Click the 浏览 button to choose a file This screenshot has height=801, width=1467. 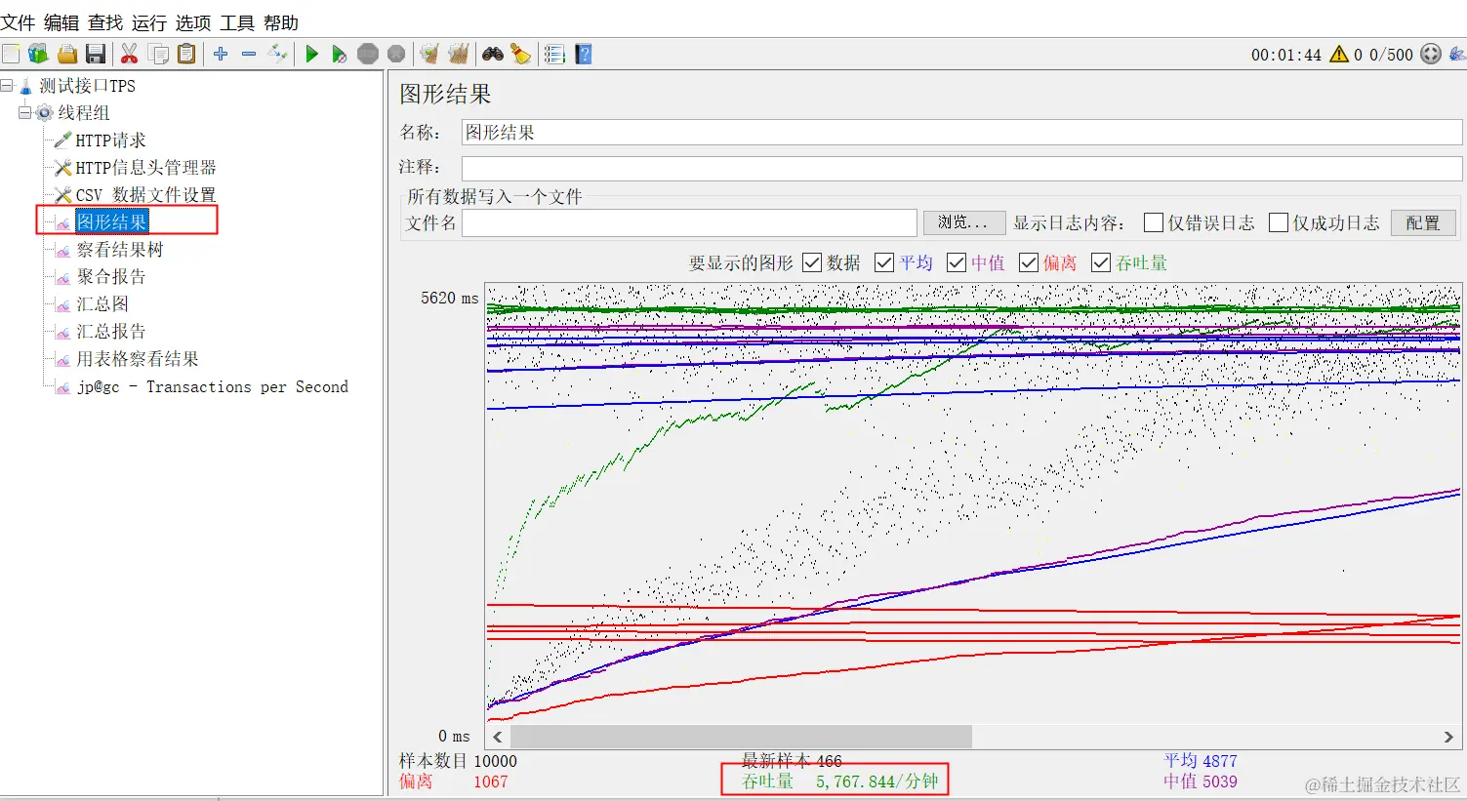pyautogui.click(x=963, y=222)
